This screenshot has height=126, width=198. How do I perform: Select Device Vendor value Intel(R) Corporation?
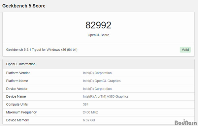(97, 89)
